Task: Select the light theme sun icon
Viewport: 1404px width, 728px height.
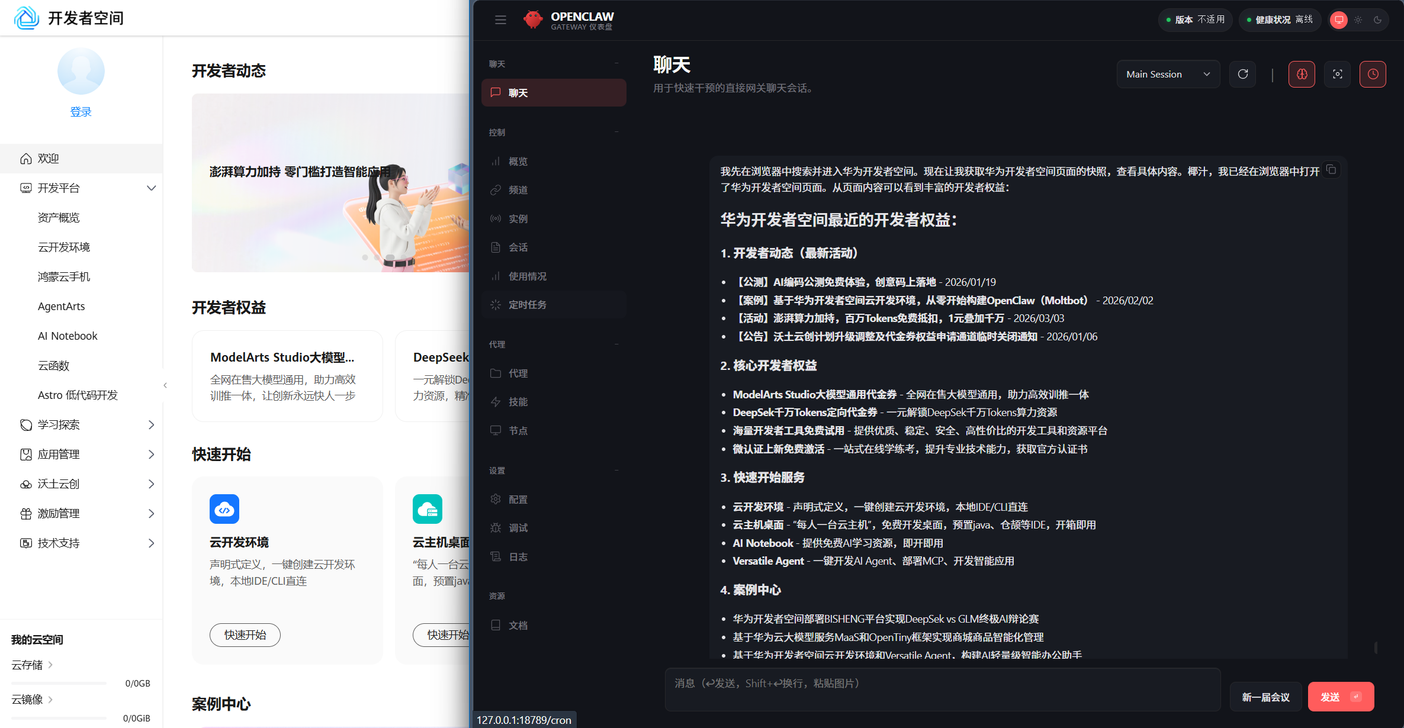Action: [1358, 20]
